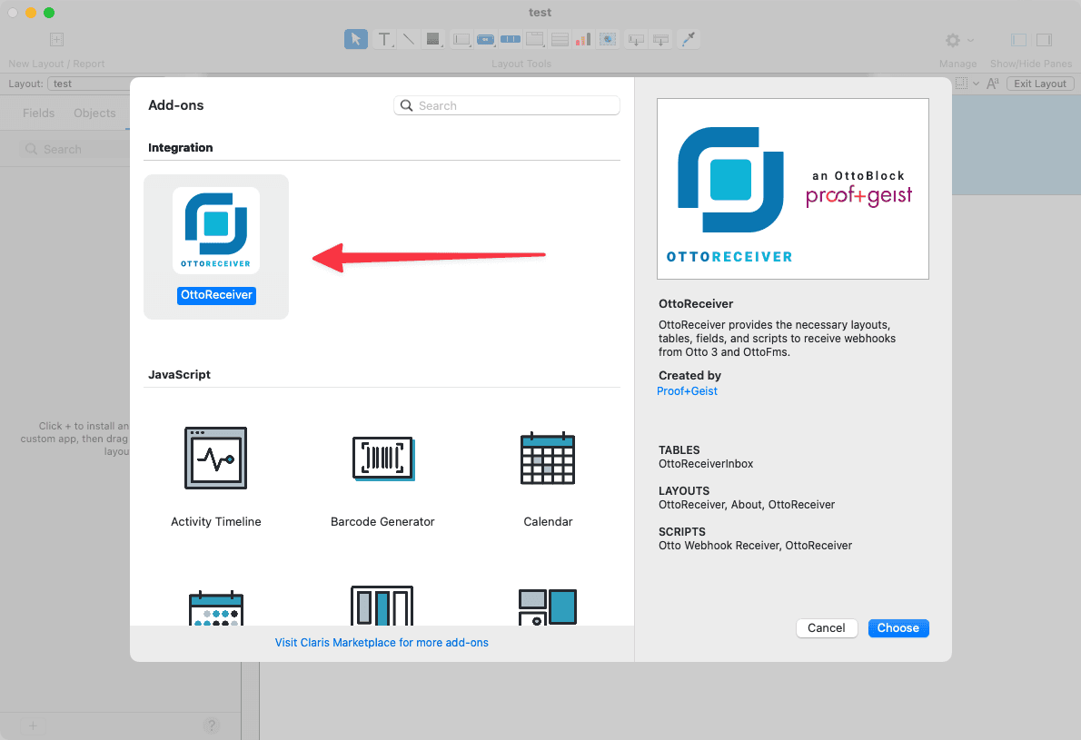Viewport: 1081px width, 740px height.
Task: Click the Choose button to install OttoReceiver
Action: (898, 627)
